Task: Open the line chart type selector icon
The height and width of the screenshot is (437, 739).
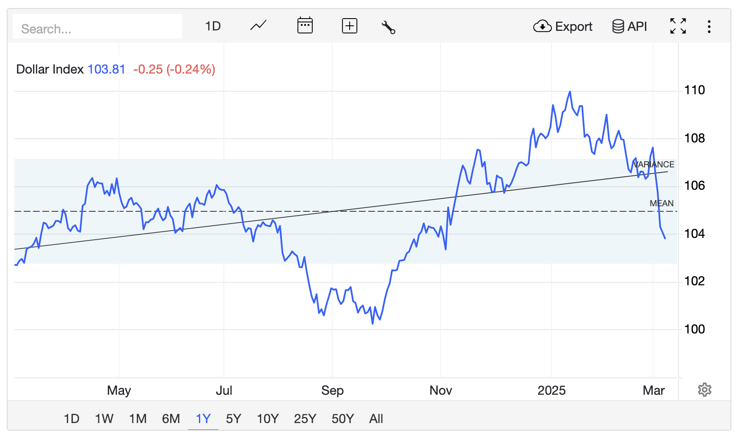Action: (258, 26)
